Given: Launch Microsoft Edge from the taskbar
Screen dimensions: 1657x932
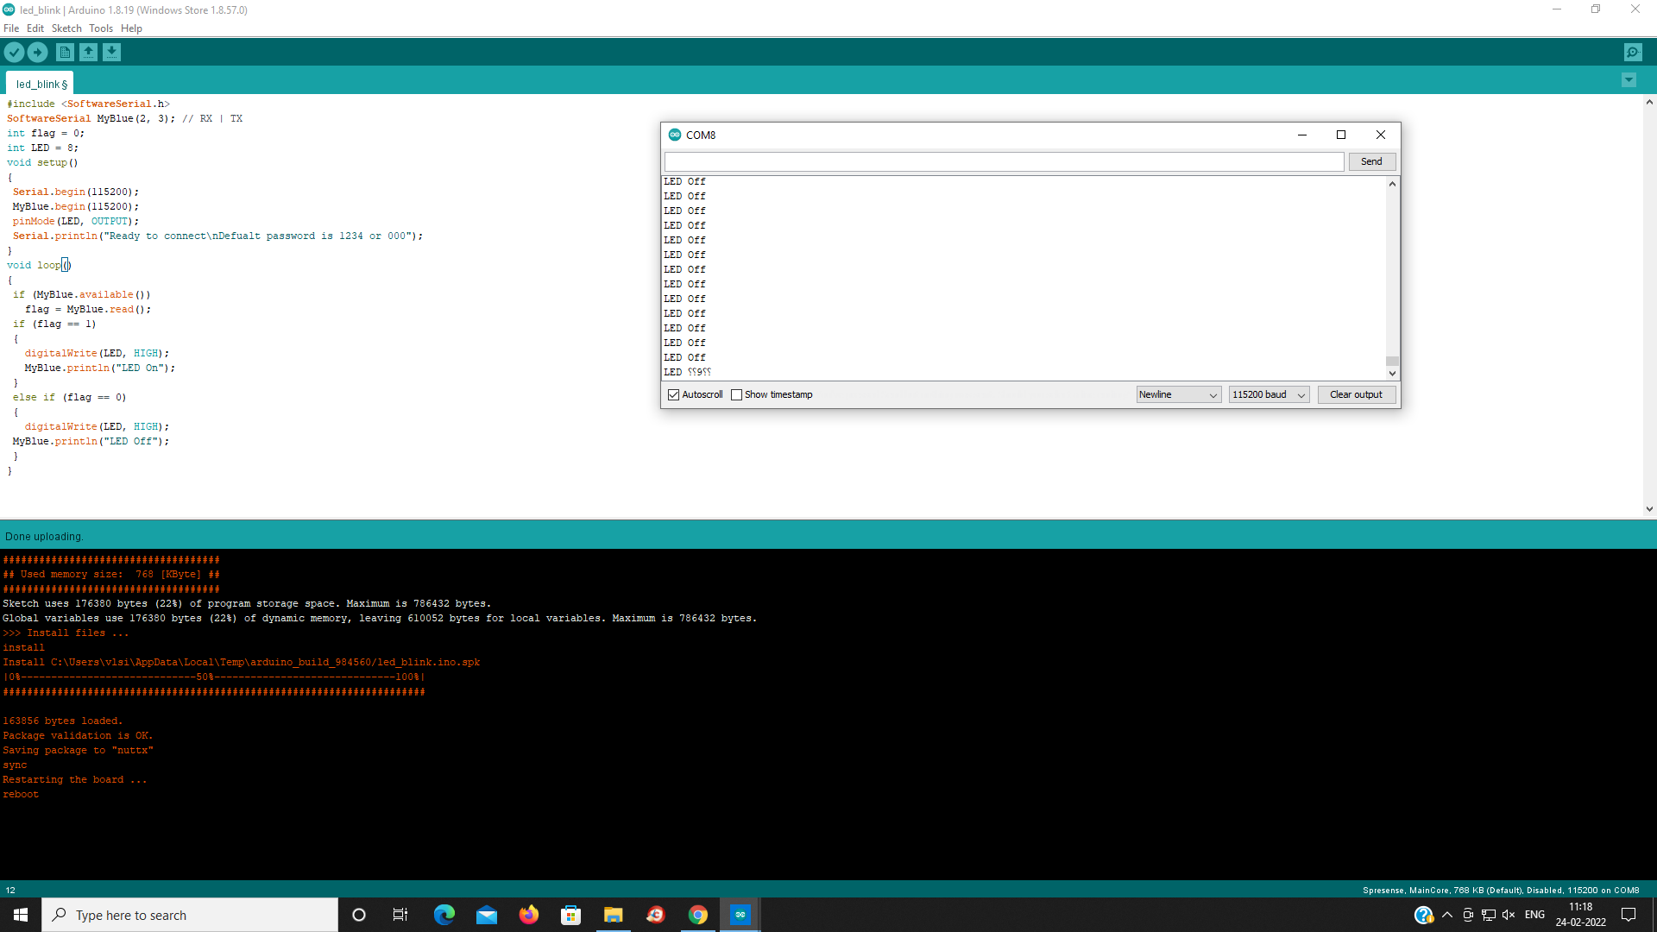Looking at the screenshot, I should coord(444,915).
